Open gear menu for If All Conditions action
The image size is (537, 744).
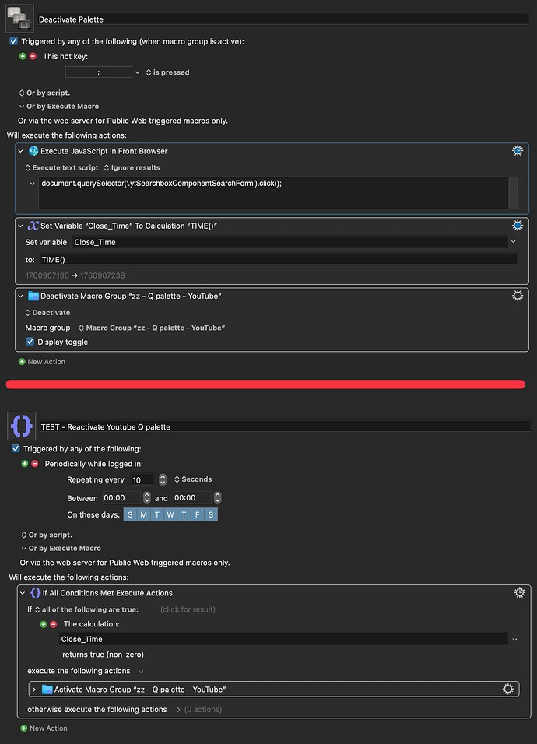pos(520,593)
